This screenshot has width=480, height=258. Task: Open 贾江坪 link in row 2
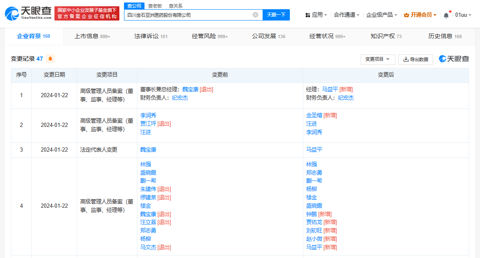coord(148,124)
